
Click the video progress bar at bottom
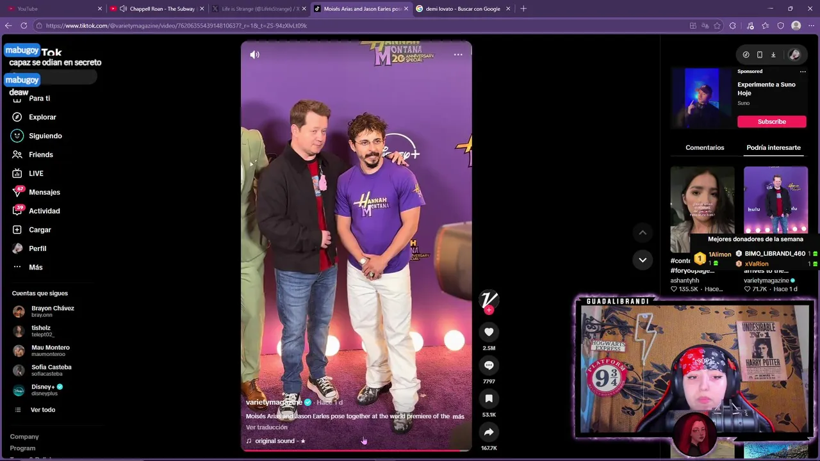click(x=356, y=450)
